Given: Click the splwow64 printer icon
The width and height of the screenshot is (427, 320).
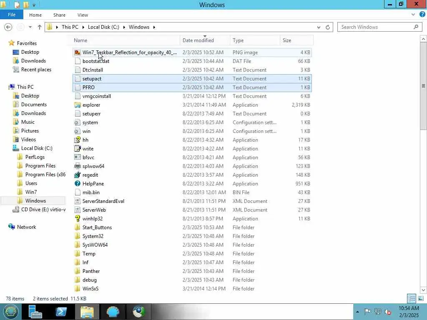Looking at the screenshot, I should [x=77, y=166].
